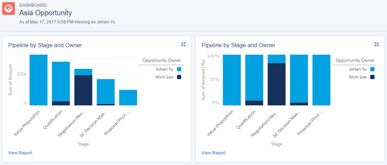The width and height of the screenshot is (387, 165).
Task: Click the 200k axis value in left chart
Action: click(x=22, y=74)
